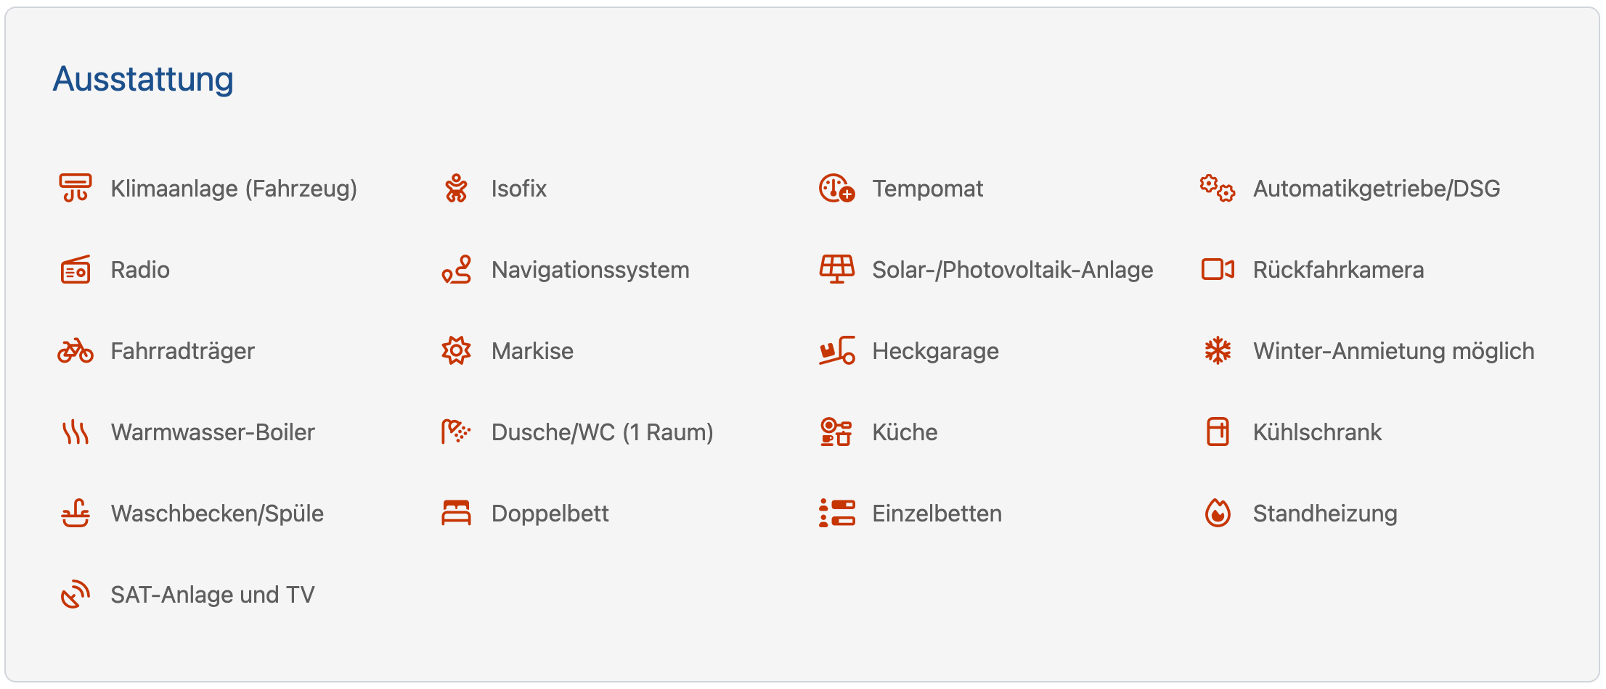Click the Tempomat speedometer icon
1606x689 pixels.
[836, 188]
